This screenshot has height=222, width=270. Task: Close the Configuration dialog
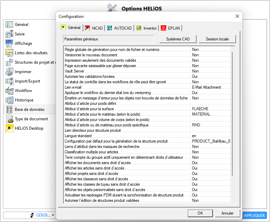(x=237, y=16)
